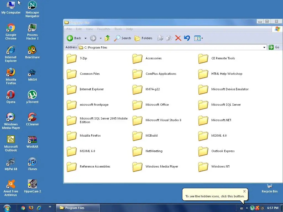This screenshot has width=283, height=212.
Task: Launch MASH desktop shortcut
Action: tap(32, 75)
